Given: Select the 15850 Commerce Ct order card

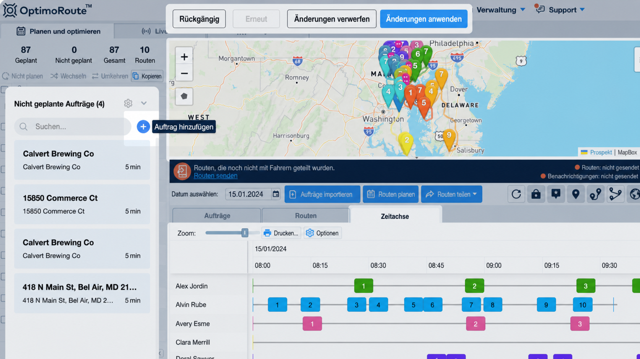Looking at the screenshot, I should tap(82, 204).
